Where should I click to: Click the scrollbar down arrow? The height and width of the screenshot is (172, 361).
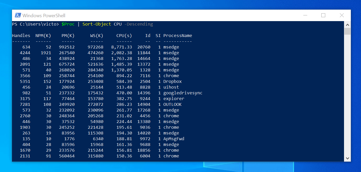pyautogui.click(x=347, y=158)
